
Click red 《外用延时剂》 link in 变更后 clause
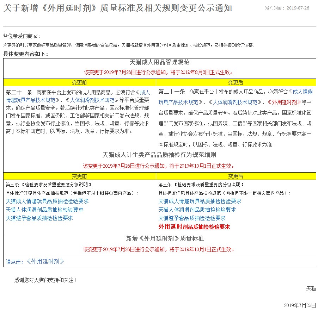click(x=285, y=102)
